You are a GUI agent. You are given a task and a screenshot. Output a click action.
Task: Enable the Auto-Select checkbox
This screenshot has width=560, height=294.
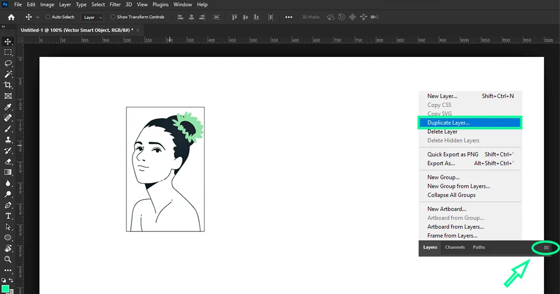pos(48,17)
